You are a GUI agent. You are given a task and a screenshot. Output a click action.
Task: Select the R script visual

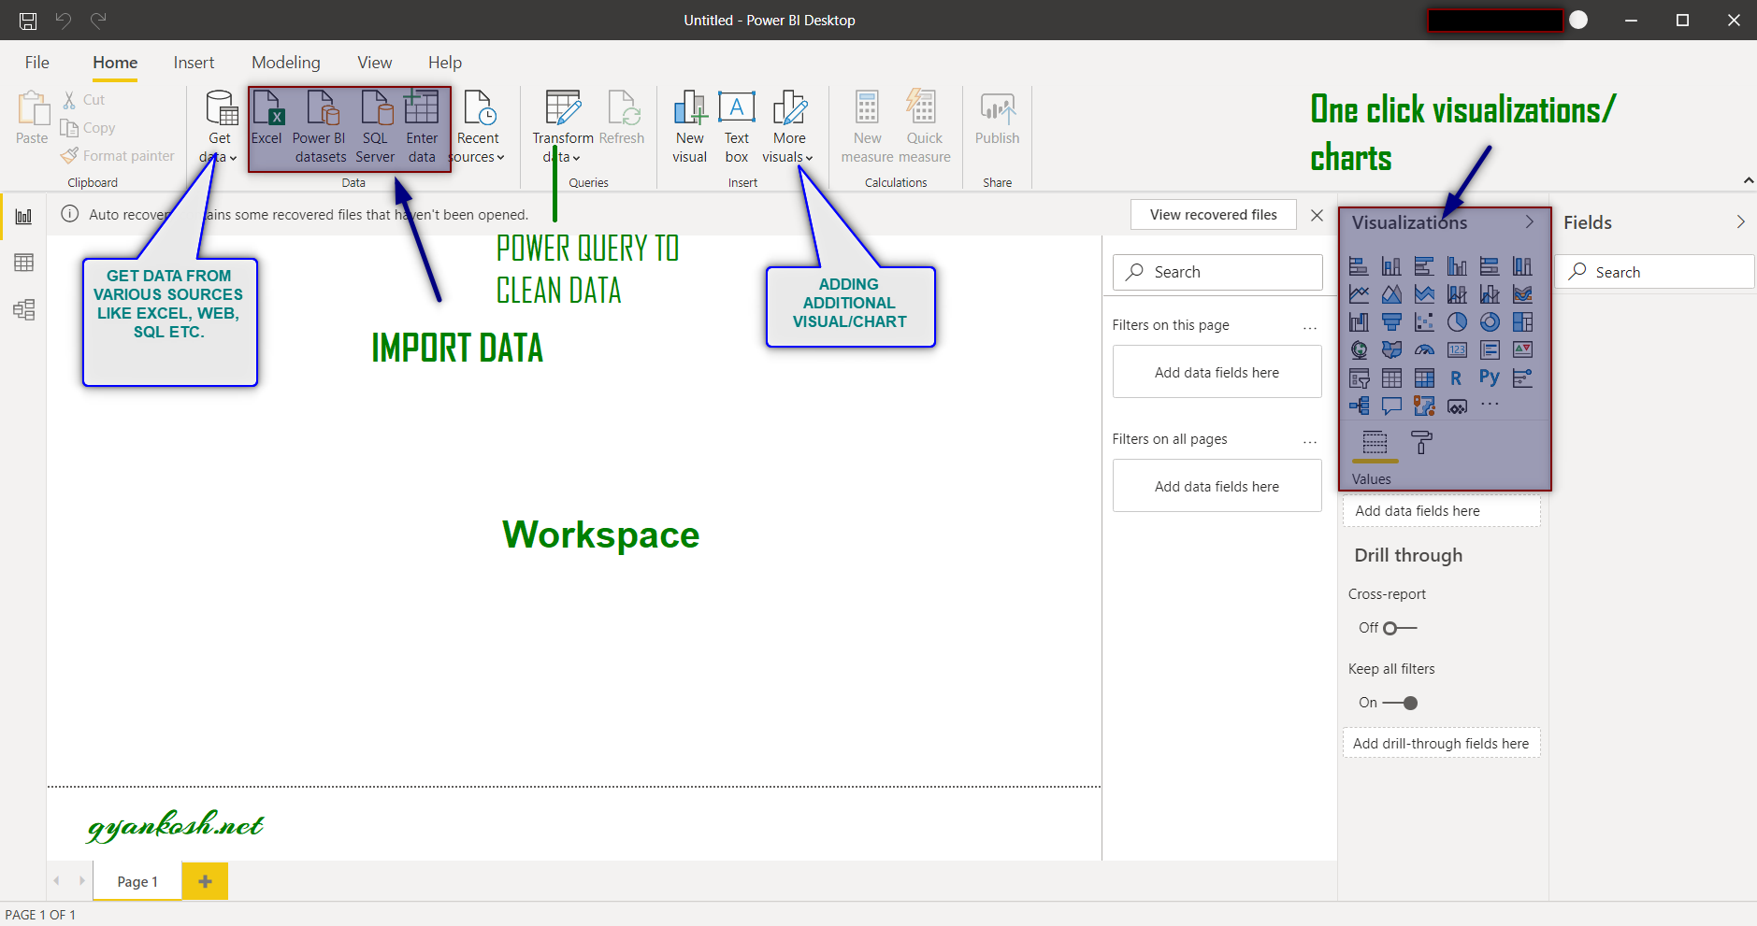tap(1457, 378)
